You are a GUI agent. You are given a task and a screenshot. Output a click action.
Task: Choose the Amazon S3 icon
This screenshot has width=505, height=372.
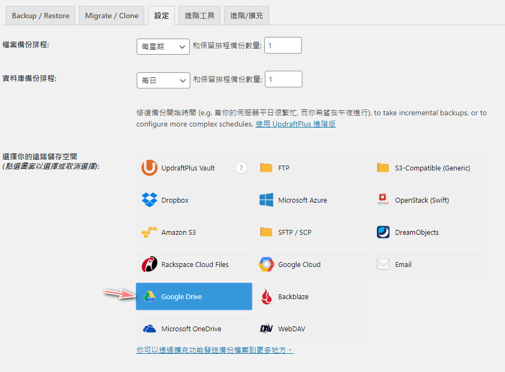click(149, 232)
